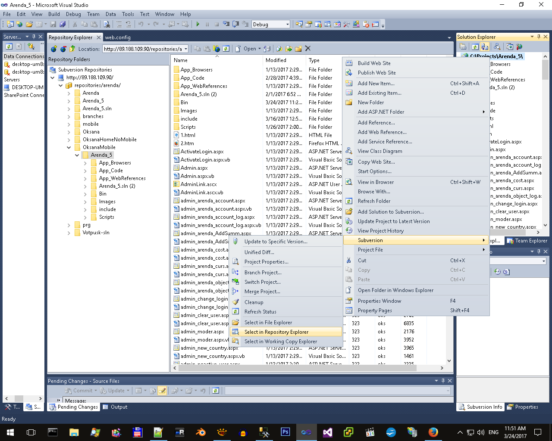This screenshot has width=552, height=441.
Task: Click the Copy Web Site icon in Solution Explorer
Action: point(510,47)
